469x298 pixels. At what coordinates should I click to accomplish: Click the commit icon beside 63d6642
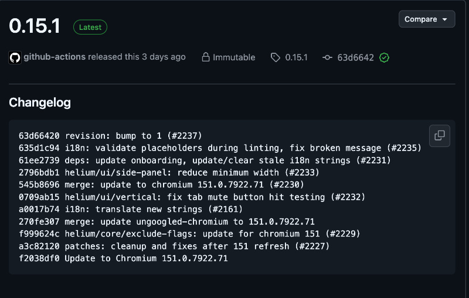pos(327,57)
